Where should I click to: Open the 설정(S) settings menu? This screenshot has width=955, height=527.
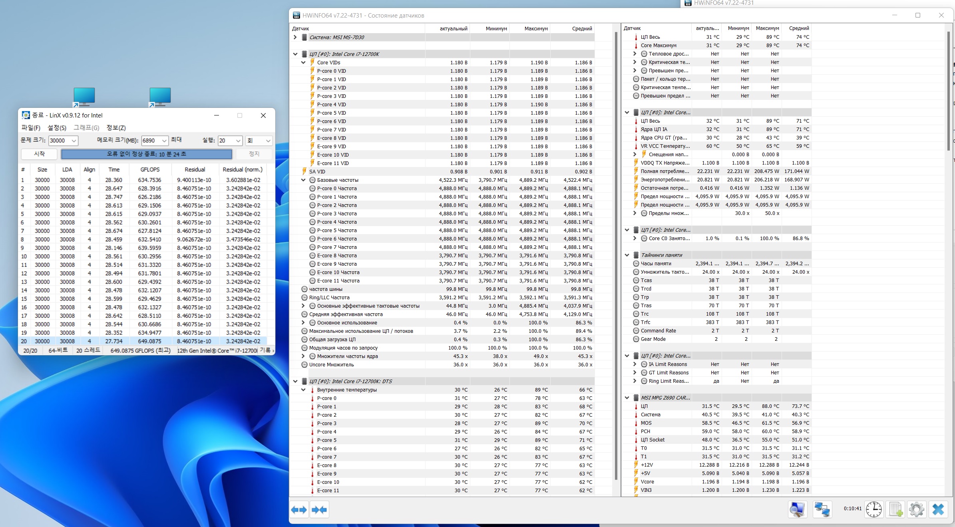[57, 127]
